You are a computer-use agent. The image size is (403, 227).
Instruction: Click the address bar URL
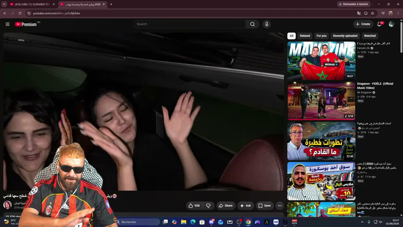click(x=57, y=13)
